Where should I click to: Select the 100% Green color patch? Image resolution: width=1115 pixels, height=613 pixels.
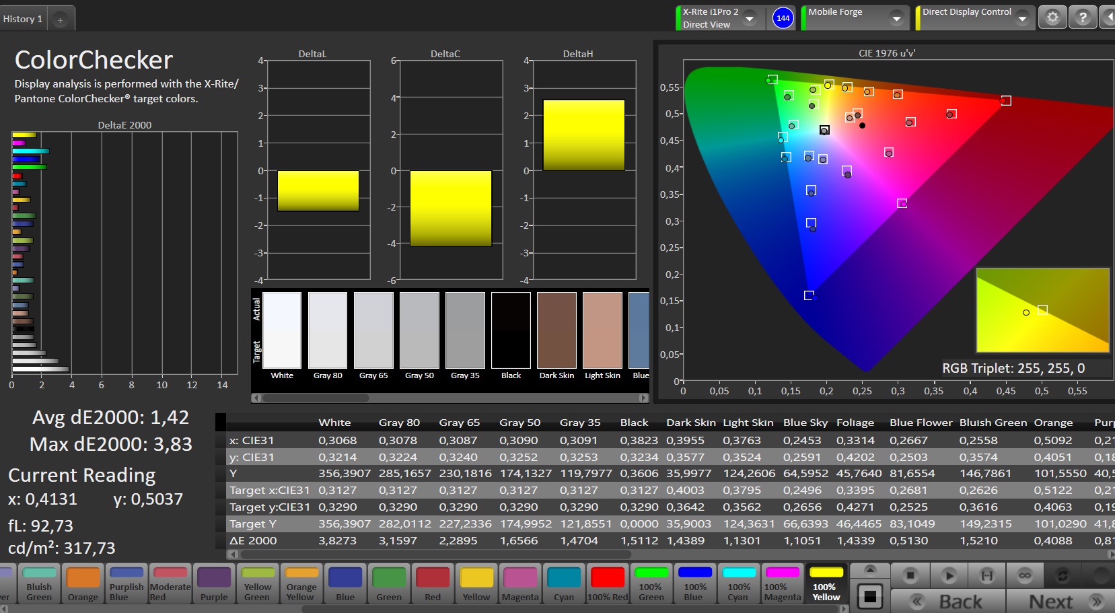coord(651,583)
